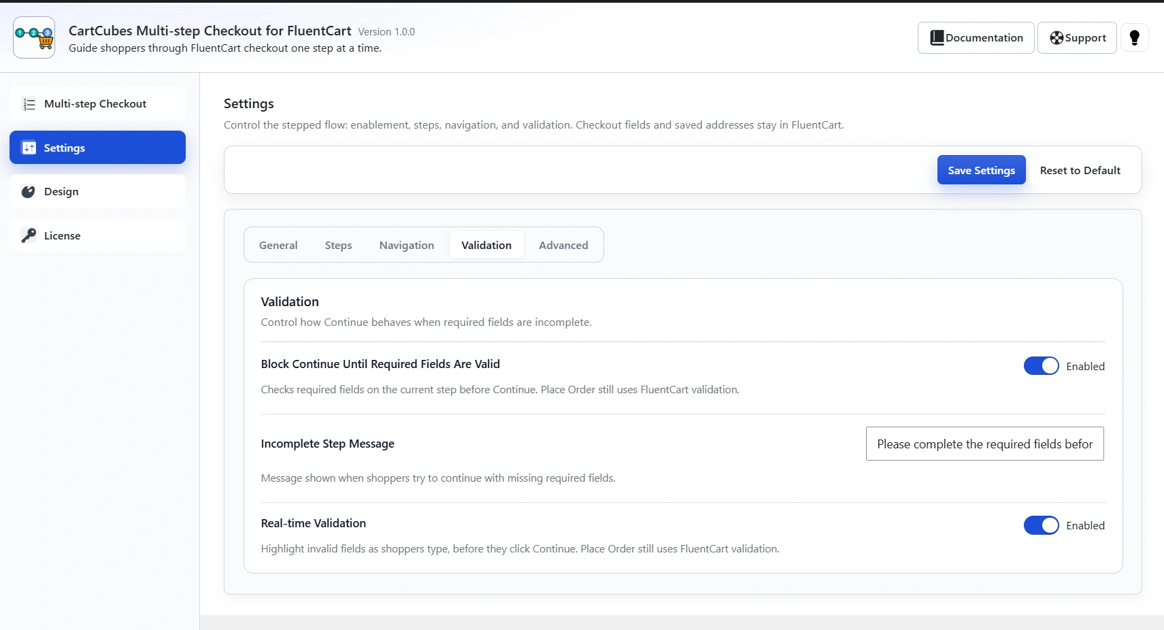Click the CartCubes plugin logo icon
The height and width of the screenshot is (630, 1164).
[x=34, y=37]
